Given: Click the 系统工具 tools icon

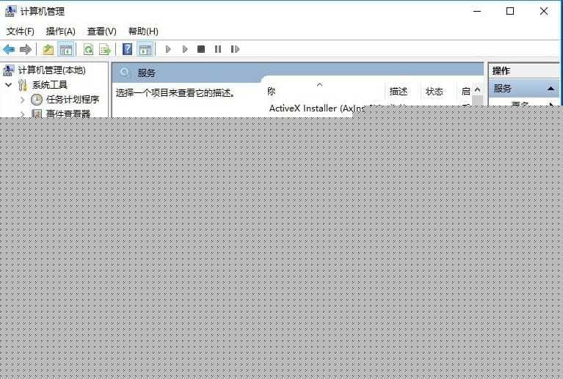Looking at the screenshot, I should pyautogui.click(x=23, y=85).
